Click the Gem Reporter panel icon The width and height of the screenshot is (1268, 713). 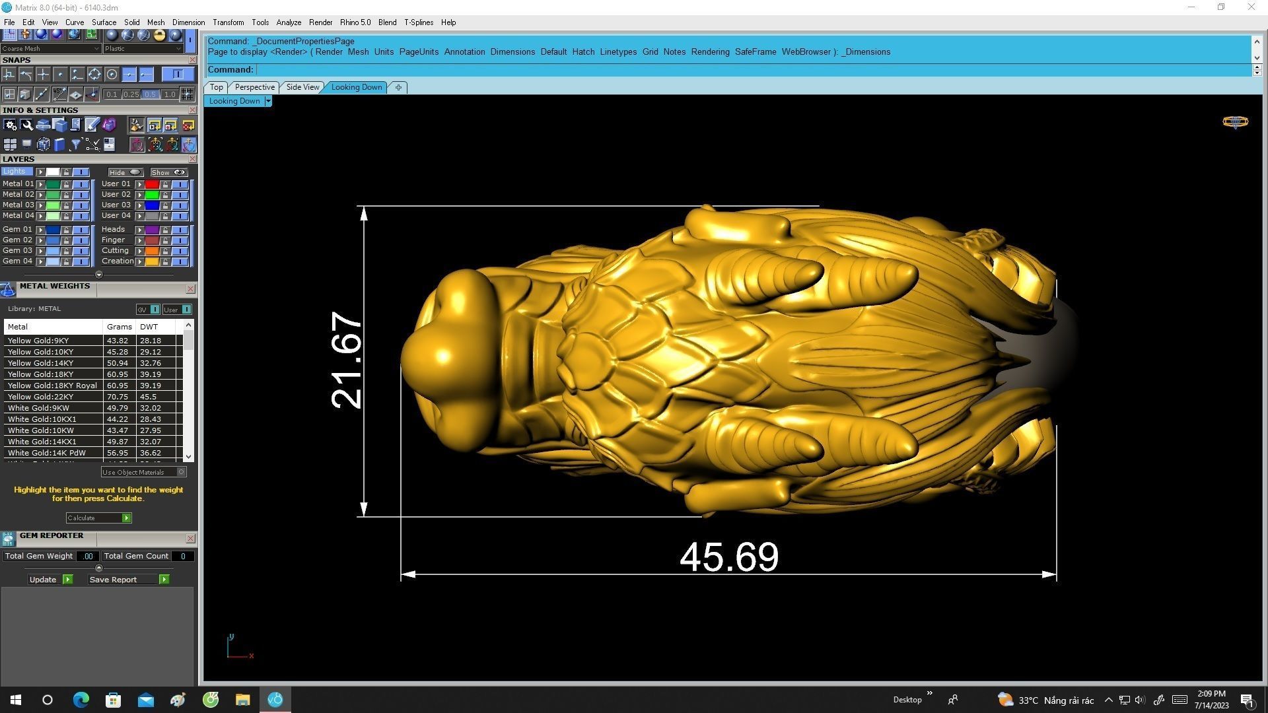[x=8, y=539]
